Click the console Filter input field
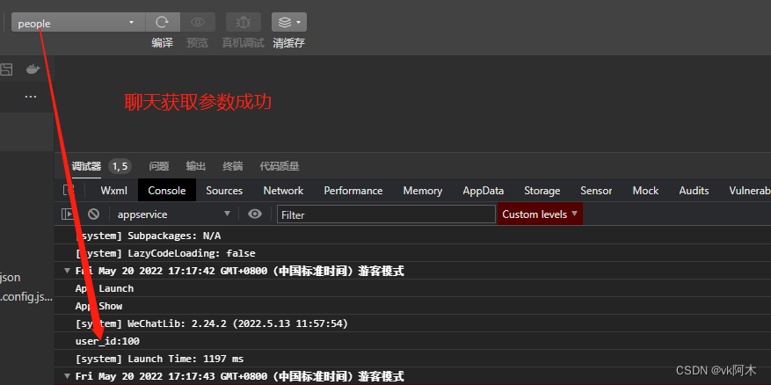The width and height of the screenshot is (771, 385). (386, 214)
